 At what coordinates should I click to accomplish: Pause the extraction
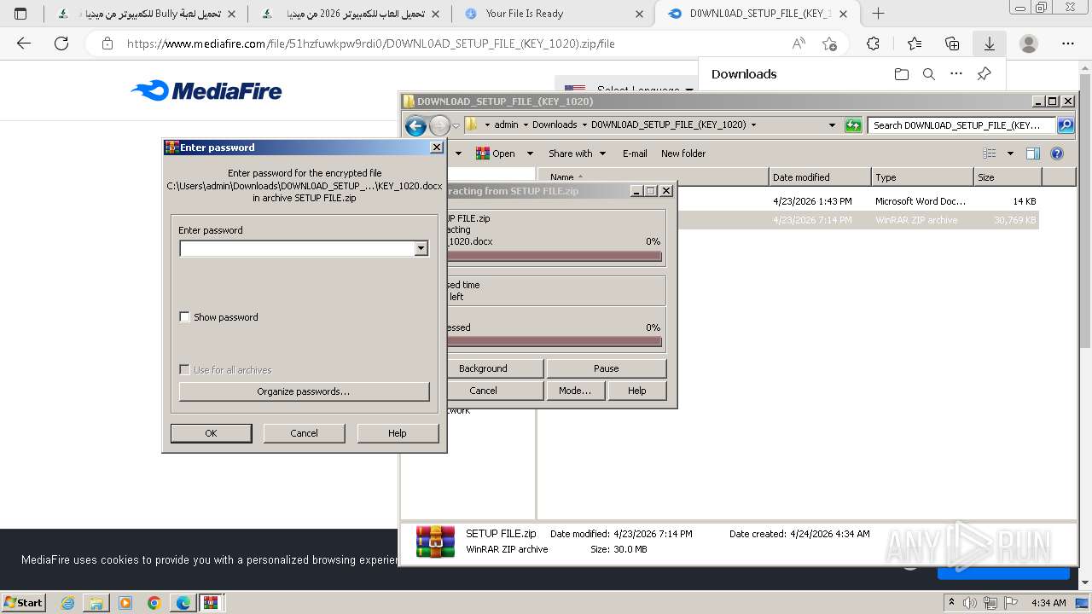[607, 368]
